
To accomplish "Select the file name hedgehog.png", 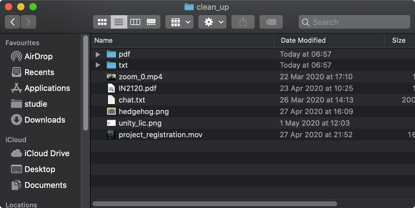I will click(x=144, y=112).
